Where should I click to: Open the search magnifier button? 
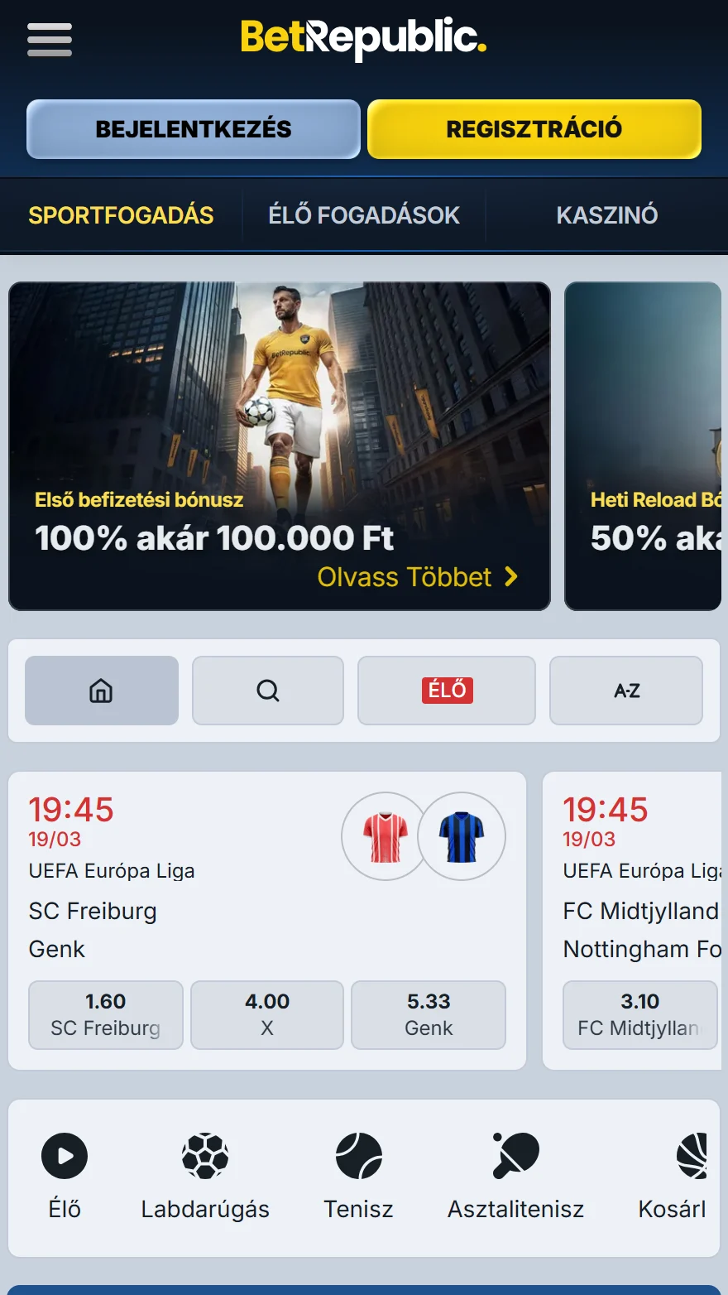pos(268,691)
